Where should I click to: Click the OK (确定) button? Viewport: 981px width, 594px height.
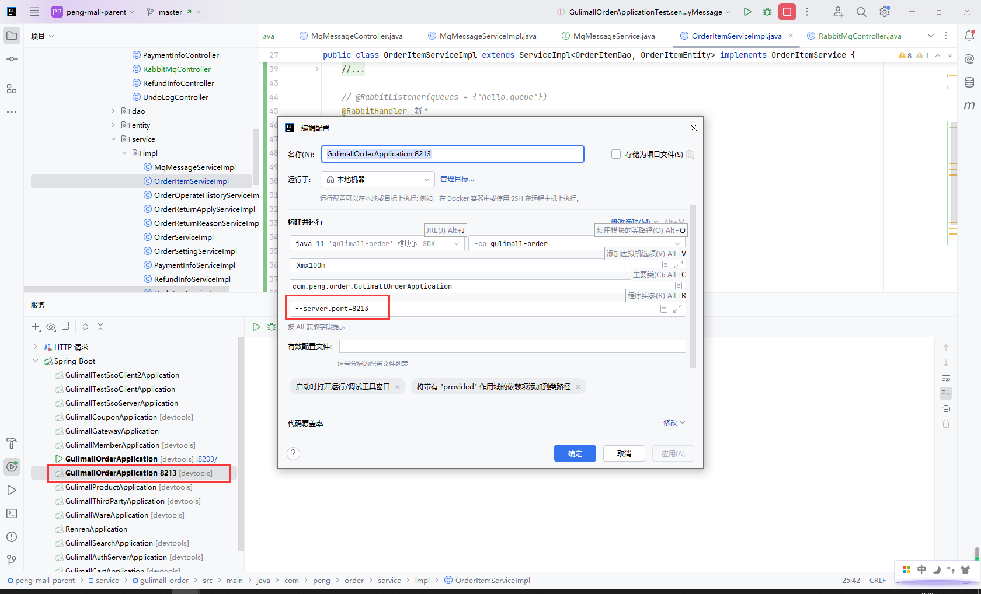(575, 453)
